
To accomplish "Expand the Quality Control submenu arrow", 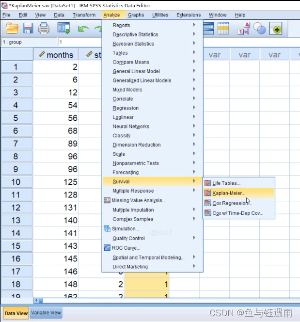I will click(194, 238).
